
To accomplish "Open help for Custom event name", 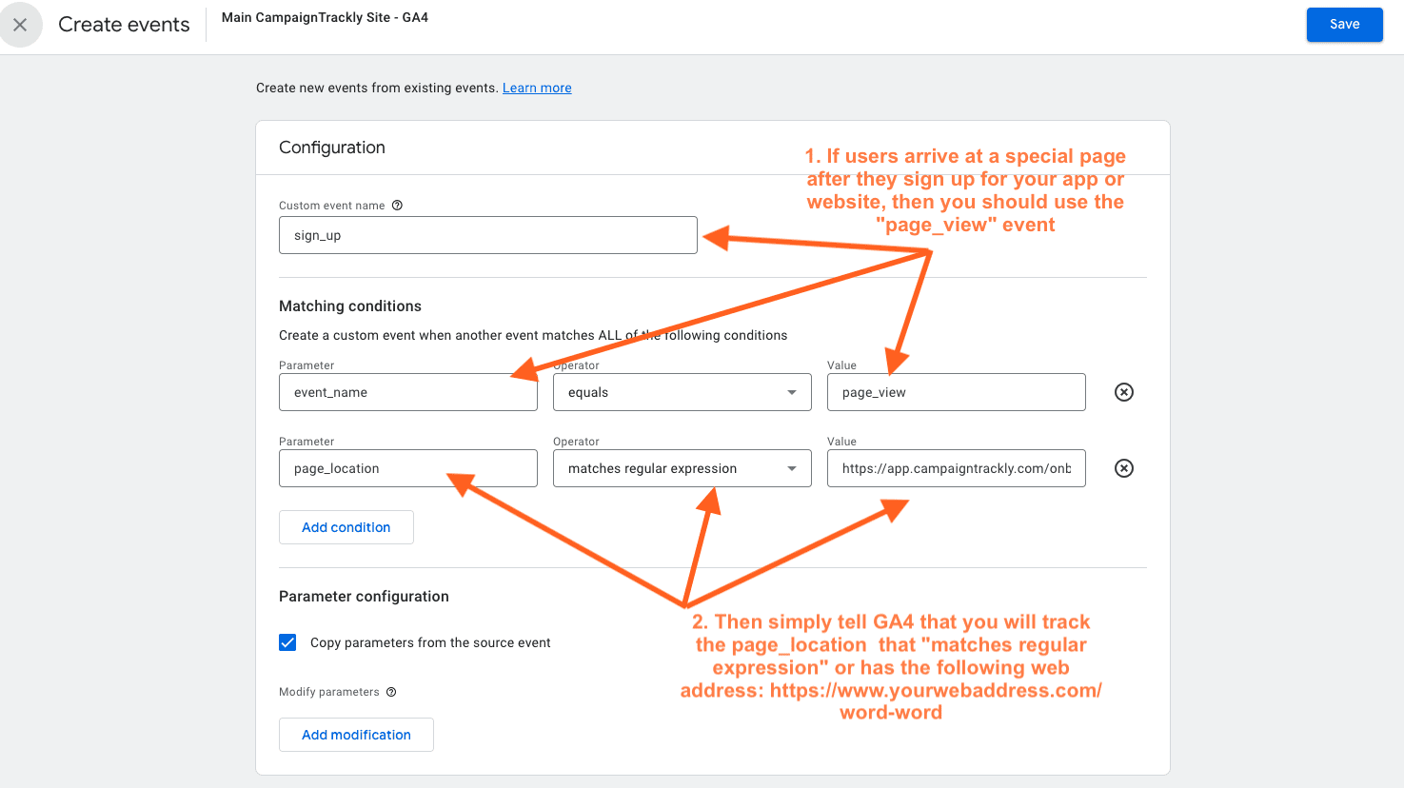I will [x=398, y=205].
